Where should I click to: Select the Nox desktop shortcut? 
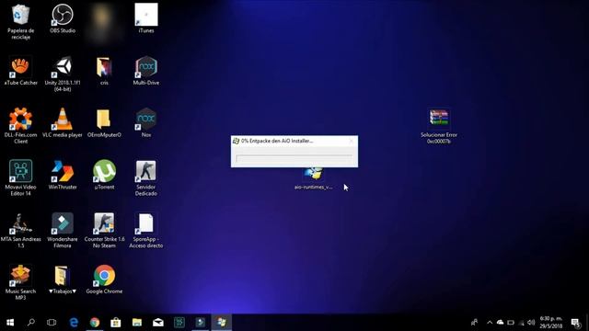tap(146, 122)
